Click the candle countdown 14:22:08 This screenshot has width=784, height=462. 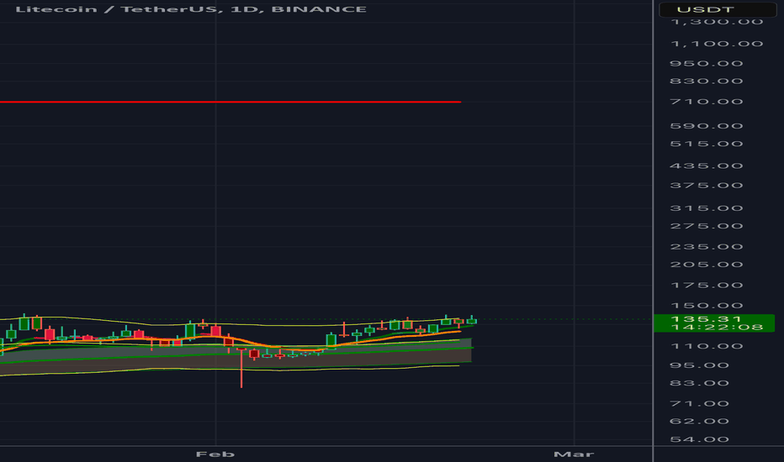click(717, 327)
